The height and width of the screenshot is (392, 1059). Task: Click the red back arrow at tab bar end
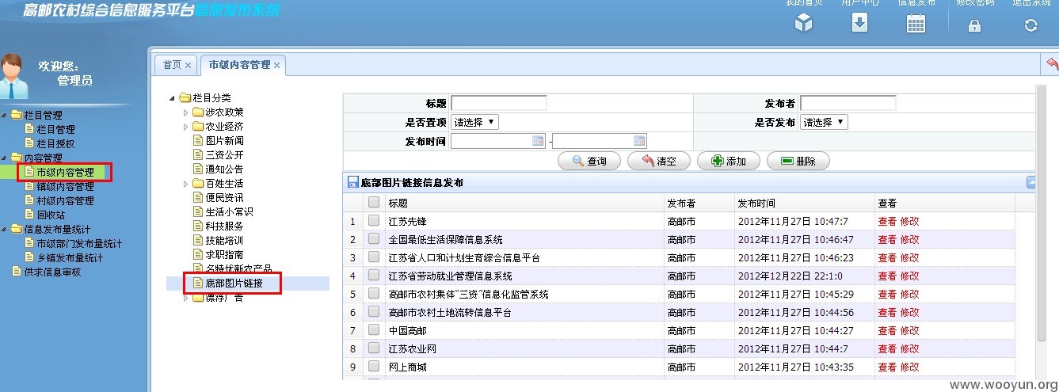coord(1052,63)
